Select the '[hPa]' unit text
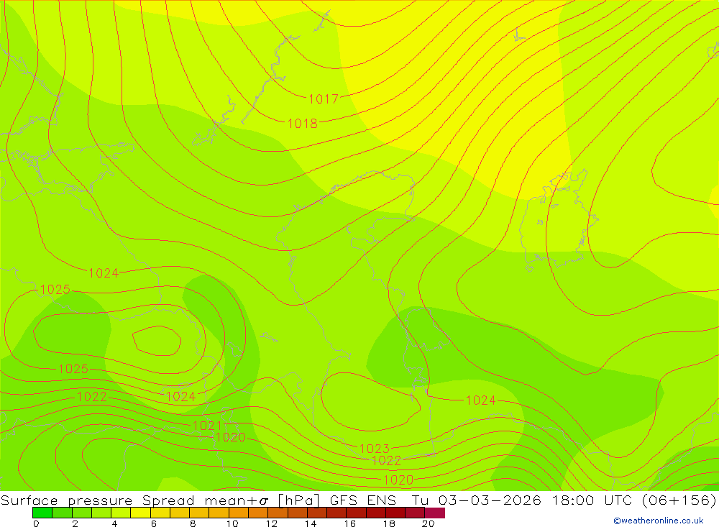The height and width of the screenshot is (527, 719). (x=299, y=500)
